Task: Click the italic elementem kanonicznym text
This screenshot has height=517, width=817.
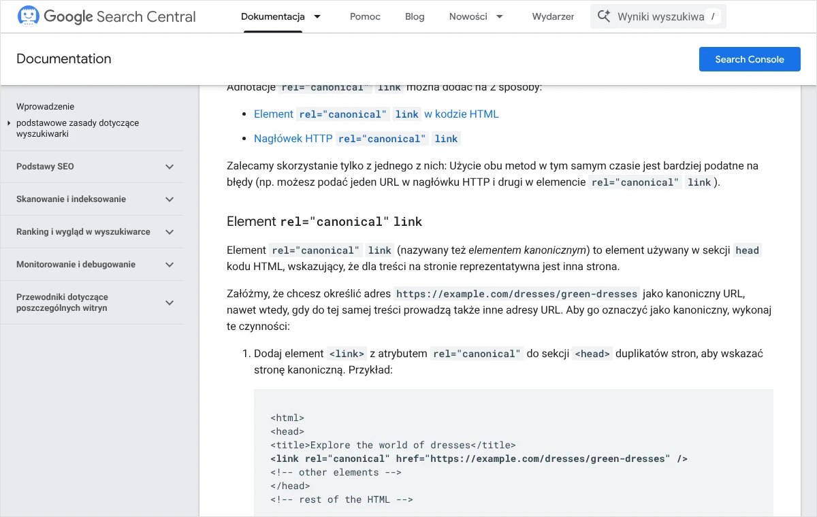Action: pyautogui.click(x=528, y=250)
